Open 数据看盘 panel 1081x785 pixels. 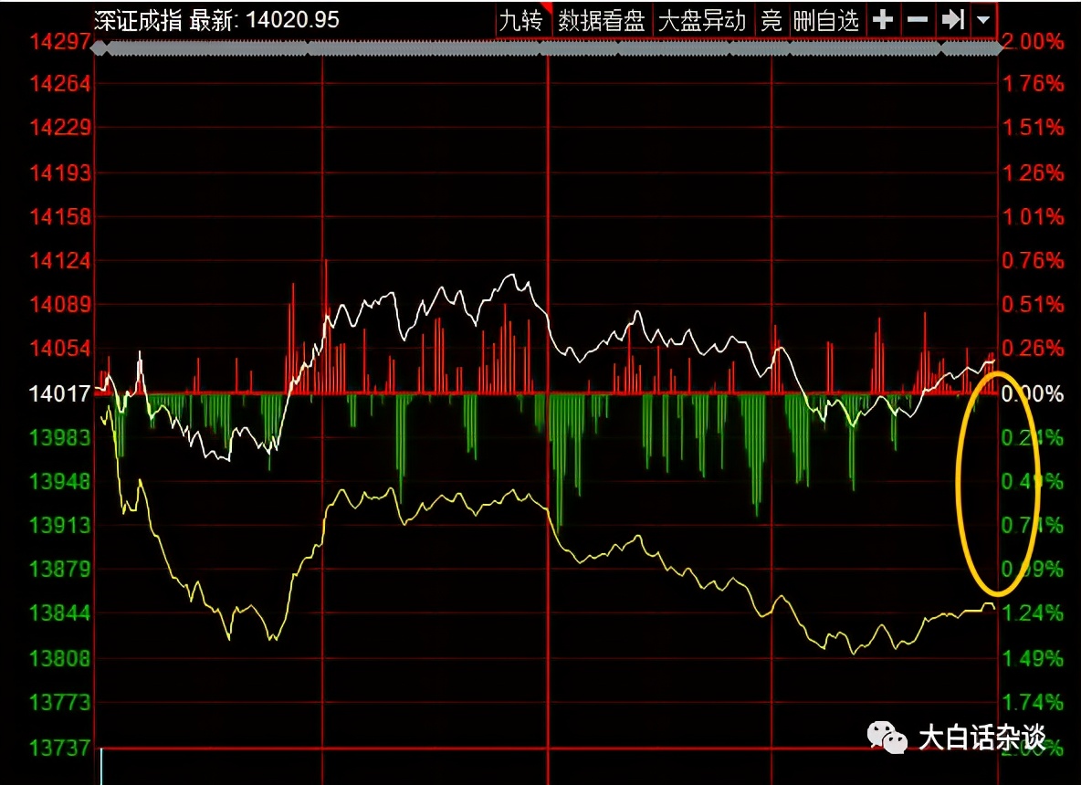[601, 21]
